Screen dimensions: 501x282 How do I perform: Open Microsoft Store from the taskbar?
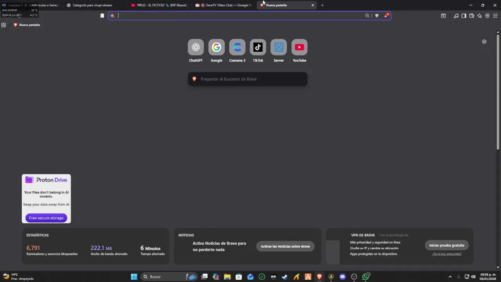point(239,277)
